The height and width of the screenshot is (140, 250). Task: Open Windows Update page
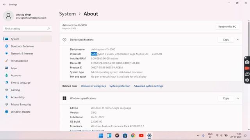(27, 112)
